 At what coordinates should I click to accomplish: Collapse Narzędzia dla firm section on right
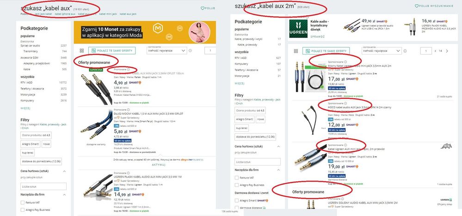[x=278, y=170]
